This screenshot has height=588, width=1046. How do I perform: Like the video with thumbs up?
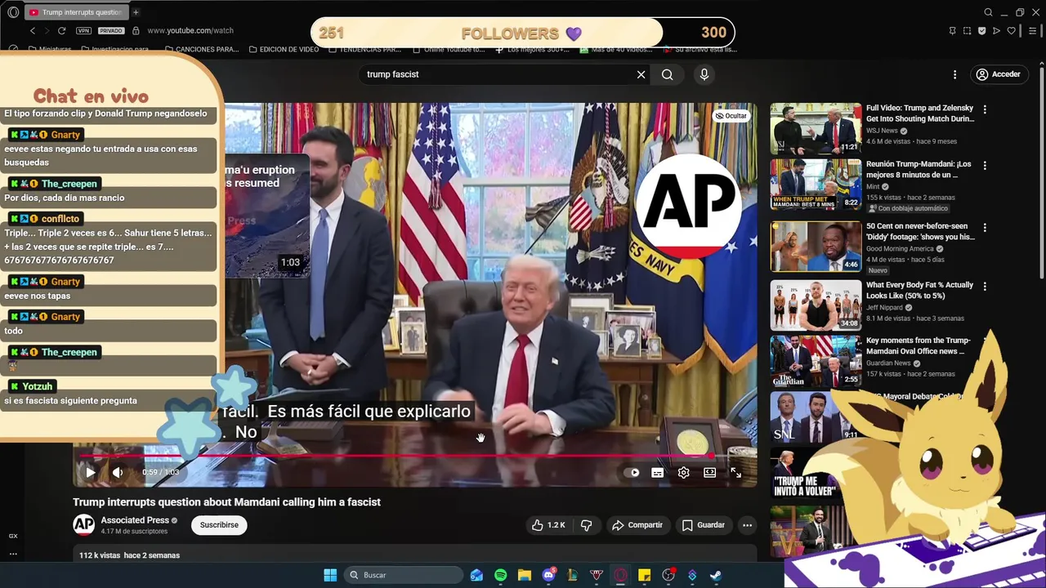coord(548,525)
